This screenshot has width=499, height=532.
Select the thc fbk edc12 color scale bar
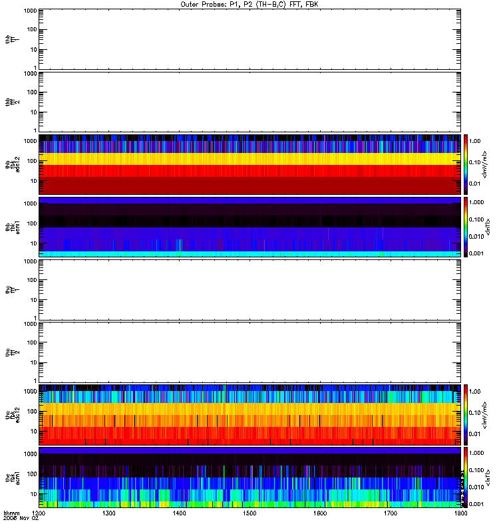[x=466, y=414]
